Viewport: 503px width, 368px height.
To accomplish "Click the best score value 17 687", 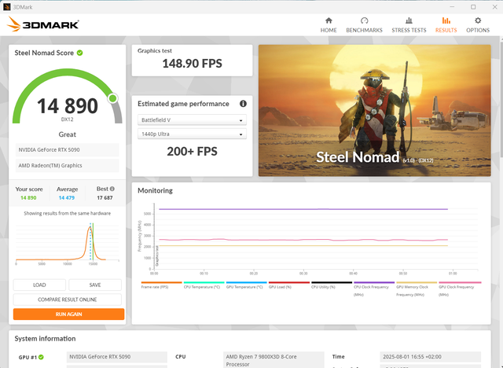I will (x=105, y=197).
